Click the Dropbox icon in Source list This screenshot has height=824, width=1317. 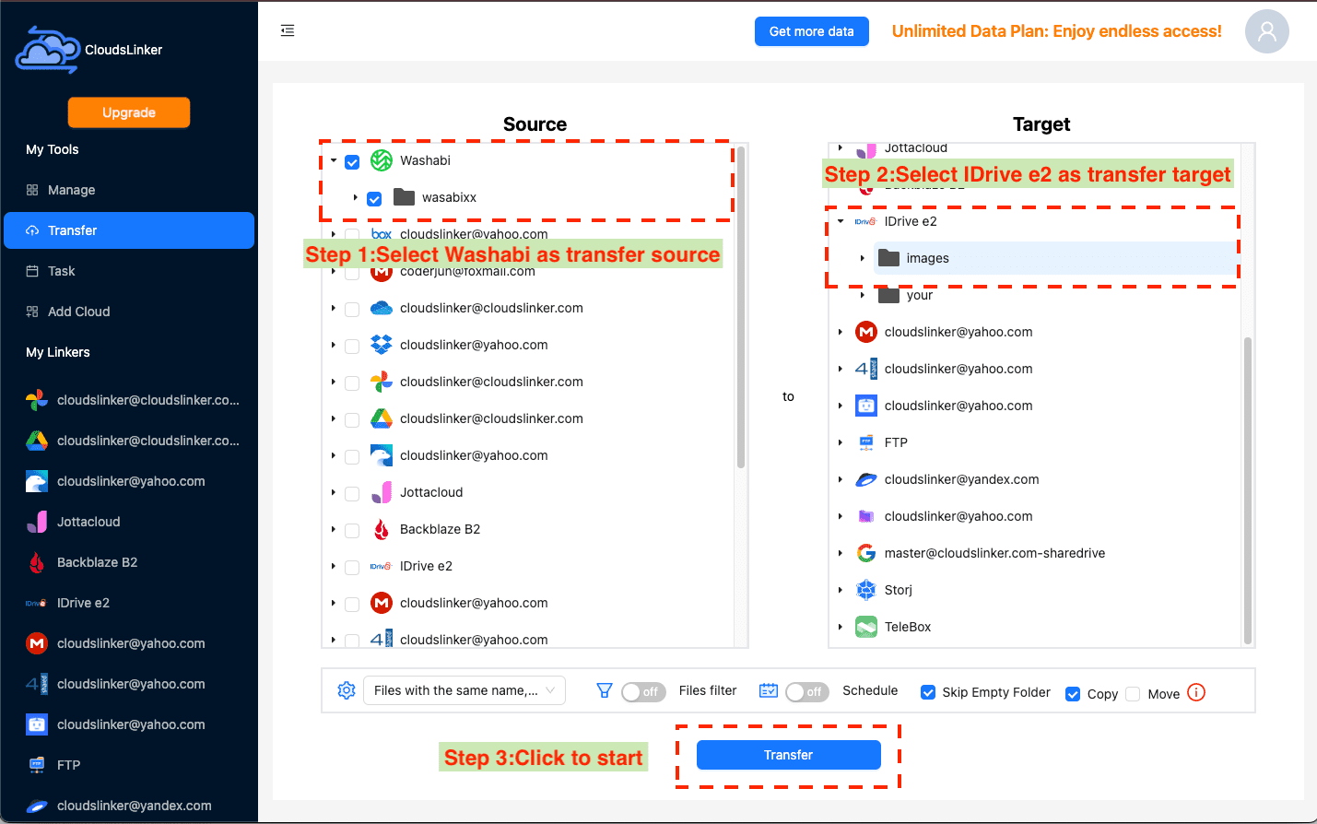point(382,345)
